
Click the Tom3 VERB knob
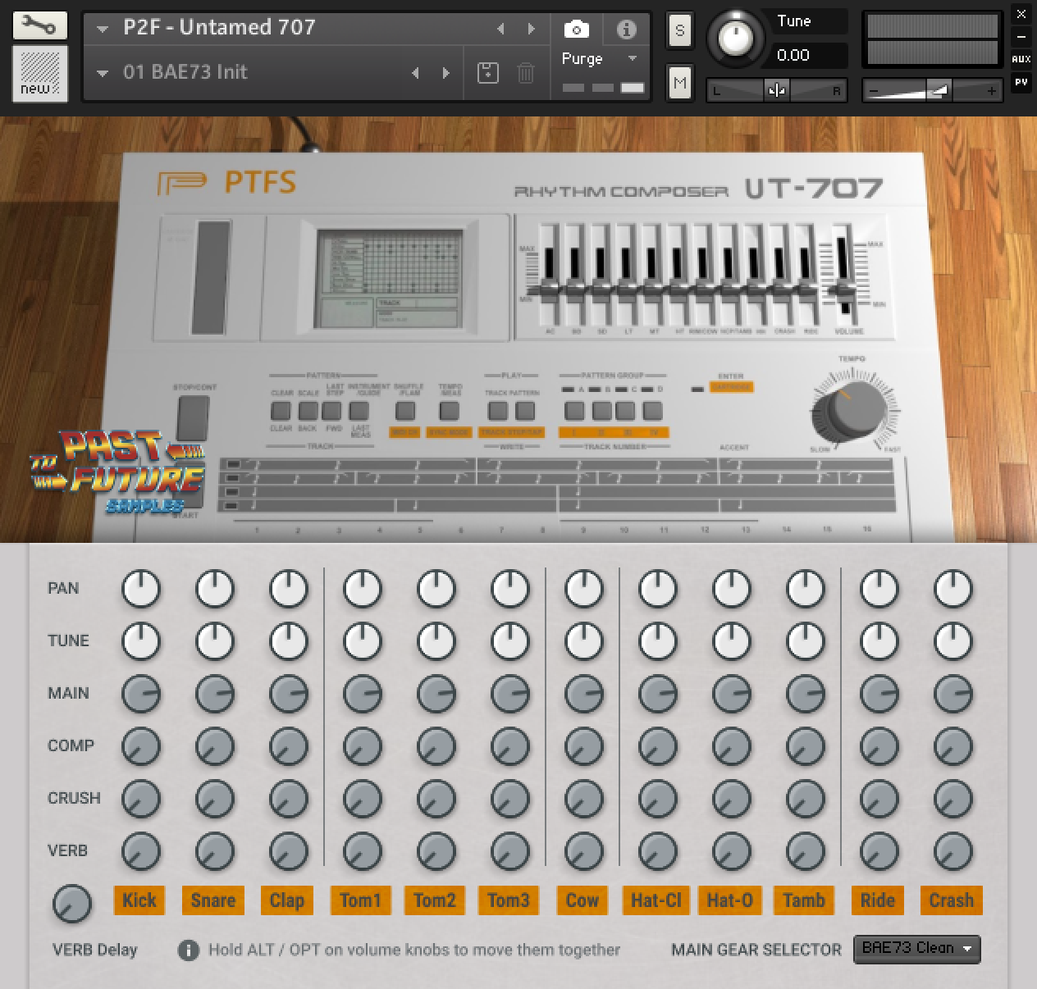510,851
